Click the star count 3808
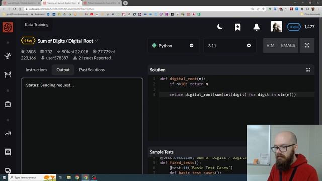Viewport: 322px width, 181px height. pos(28,52)
